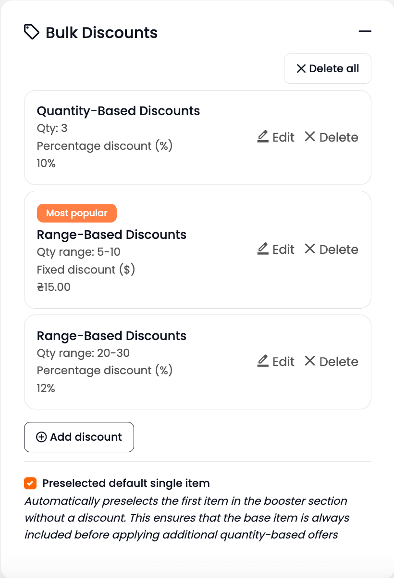
Task: Delete the Qty 3 discount via X icon
Action: (x=310, y=137)
